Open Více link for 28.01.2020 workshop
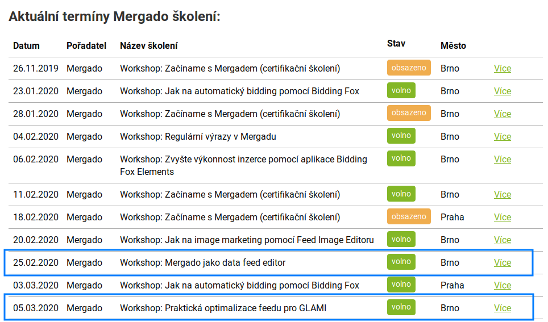 click(x=502, y=114)
